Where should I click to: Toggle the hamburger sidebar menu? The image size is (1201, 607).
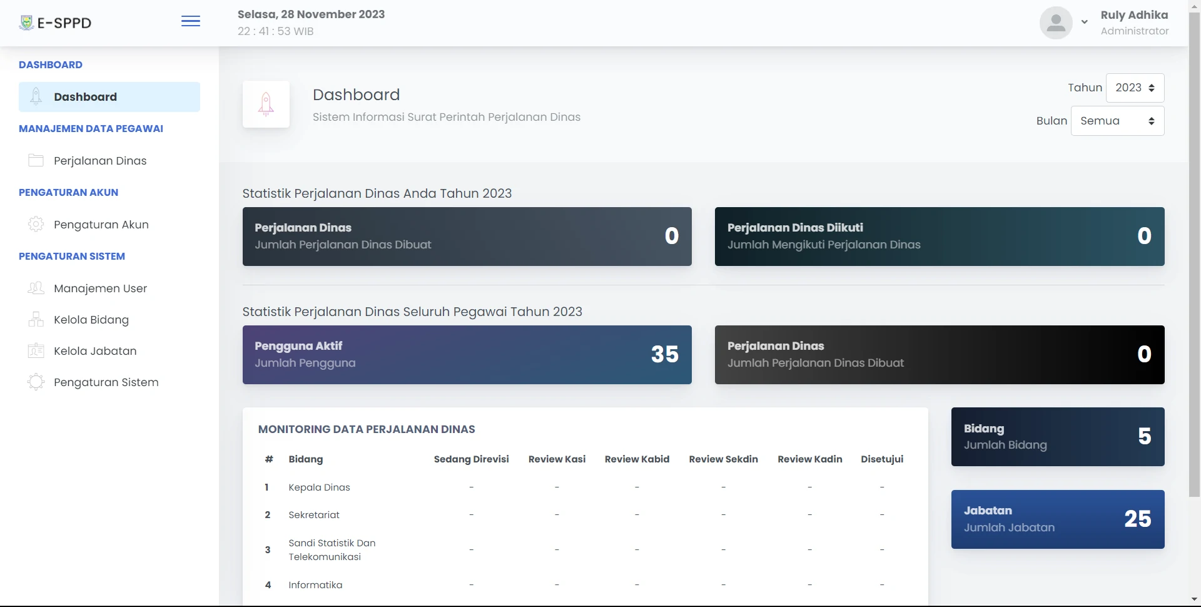(x=191, y=22)
